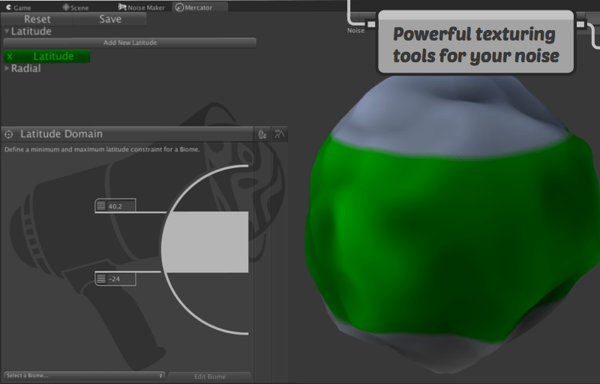
Task: Switch to the Game tab
Action: click(18, 7)
